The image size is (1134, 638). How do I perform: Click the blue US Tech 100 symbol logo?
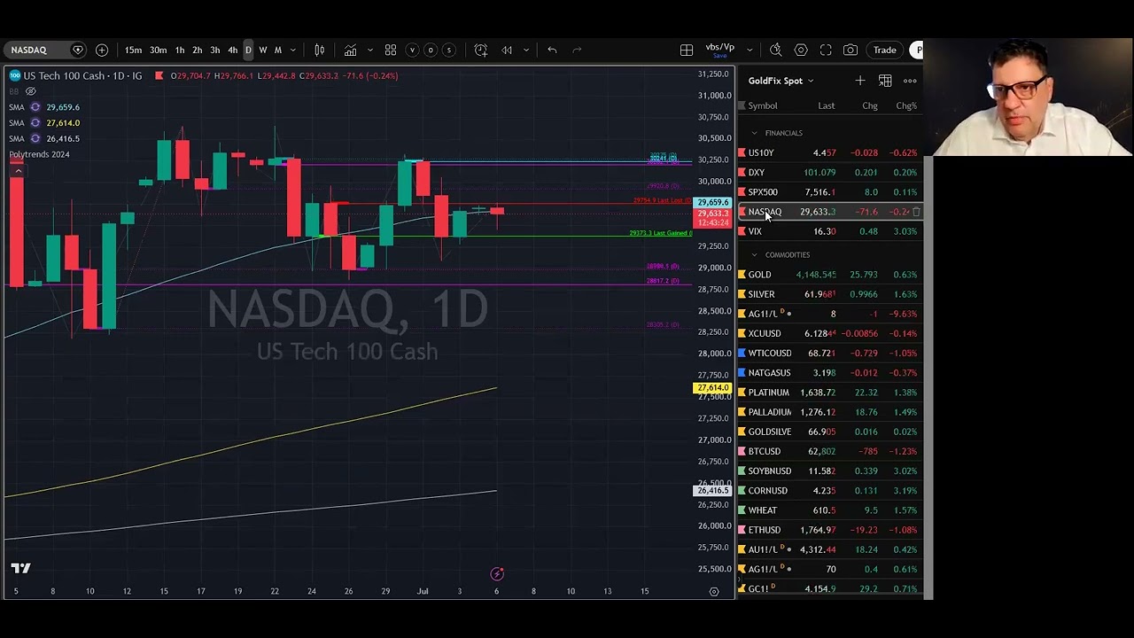click(15, 76)
